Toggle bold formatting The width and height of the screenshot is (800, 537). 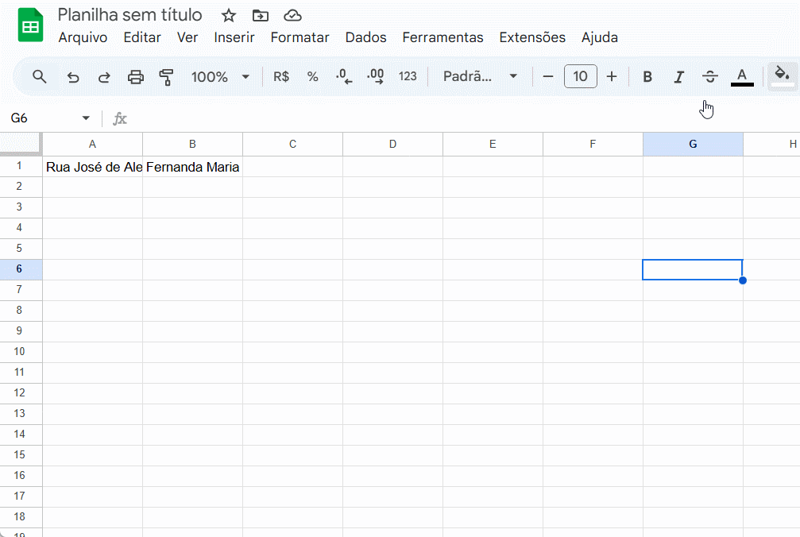tap(647, 77)
